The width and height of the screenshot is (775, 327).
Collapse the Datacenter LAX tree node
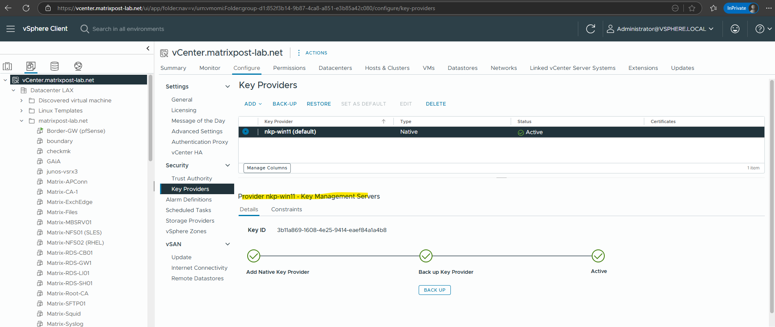click(x=13, y=90)
